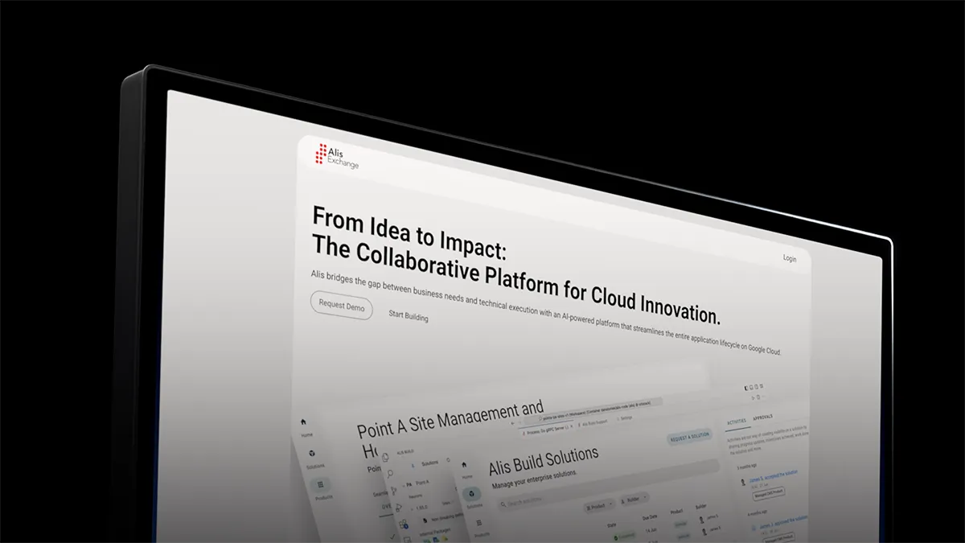Image resolution: width=965 pixels, height=543 pixels.
Task: Open the Login link
Action: (790, 259)
